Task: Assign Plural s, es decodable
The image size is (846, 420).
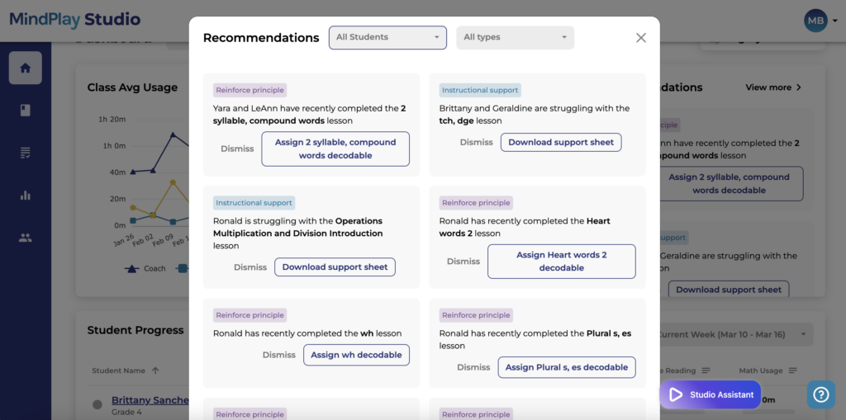Action: [x=567, y=367]
